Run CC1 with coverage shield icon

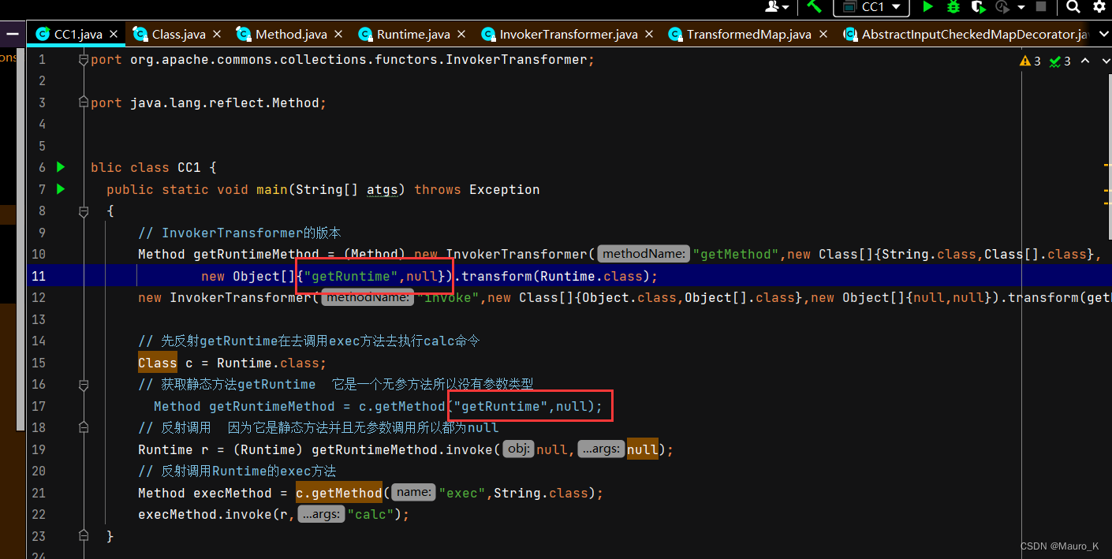coord(978,6)
